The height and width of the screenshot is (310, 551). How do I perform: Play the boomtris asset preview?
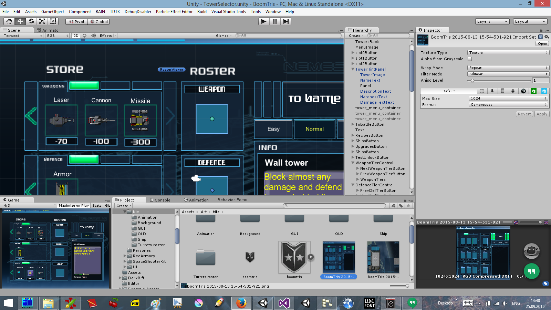click(x=311, y=257)
